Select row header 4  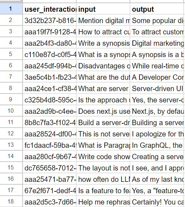[11, 43]
